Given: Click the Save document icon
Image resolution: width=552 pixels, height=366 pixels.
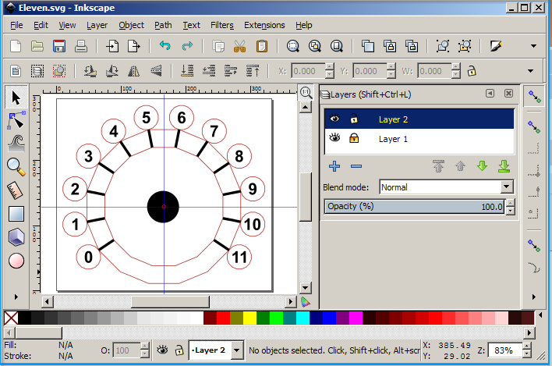Looking at the screenshot, I should tap(58, 46).
